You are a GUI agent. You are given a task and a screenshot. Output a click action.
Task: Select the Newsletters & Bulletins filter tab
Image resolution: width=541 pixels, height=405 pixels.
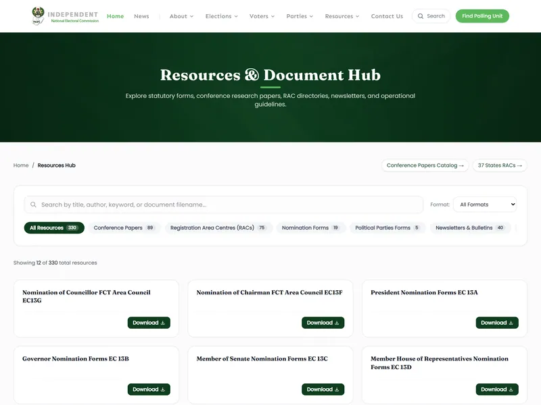coord(470,227)
